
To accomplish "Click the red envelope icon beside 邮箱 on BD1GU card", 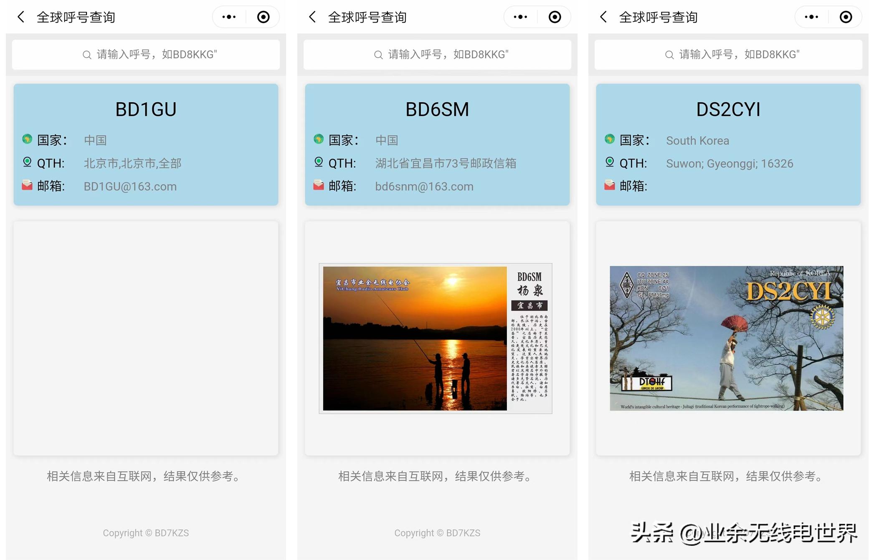I will coord(27,186).
